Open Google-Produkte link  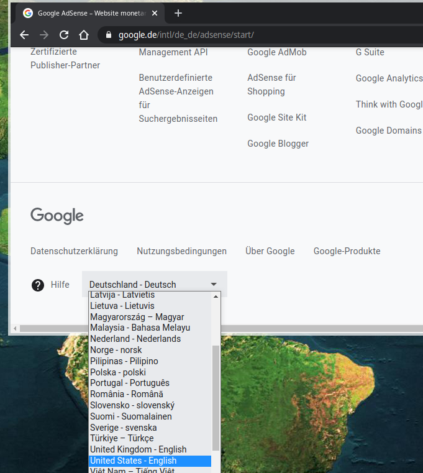[347, 251]
